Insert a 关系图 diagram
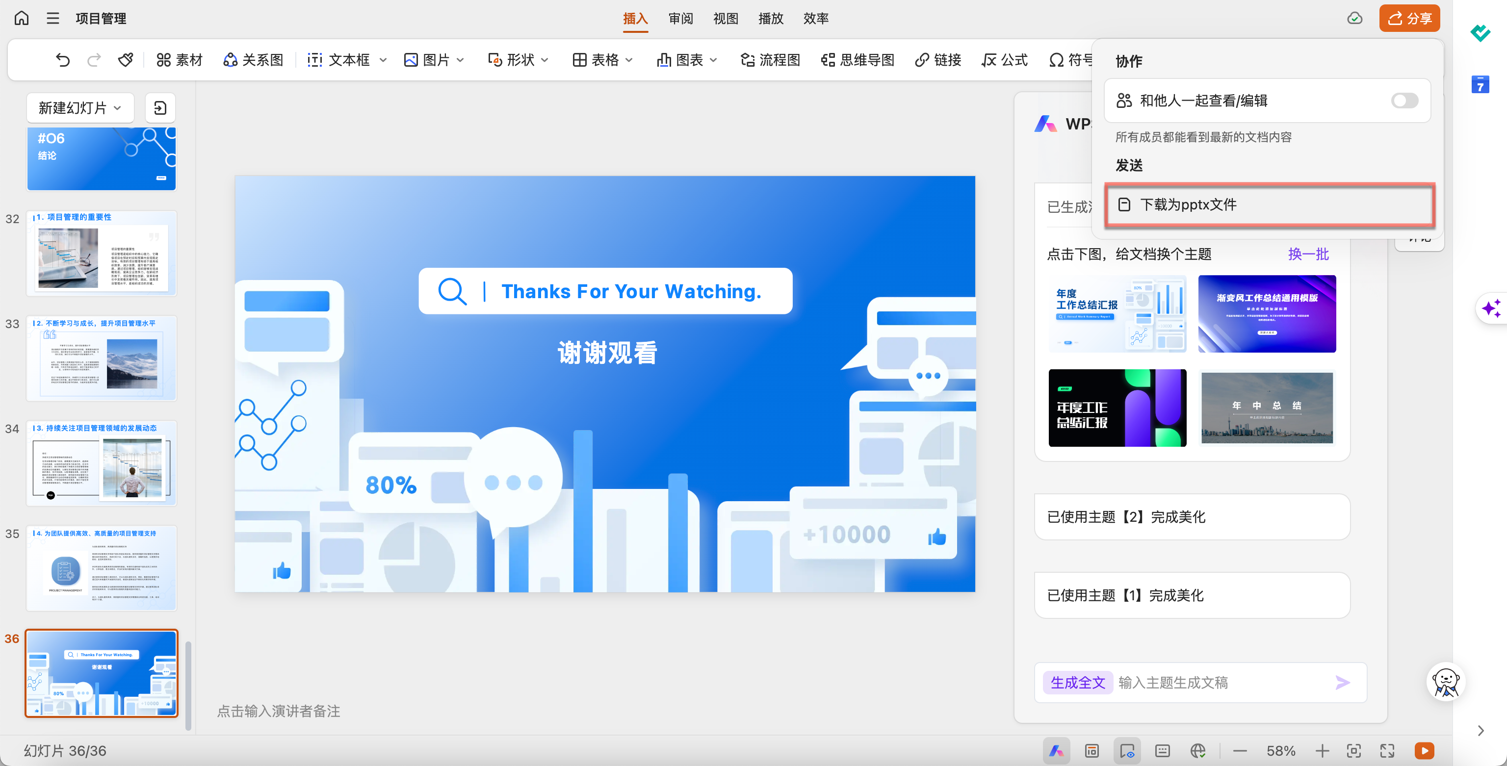 click(253, 60)
